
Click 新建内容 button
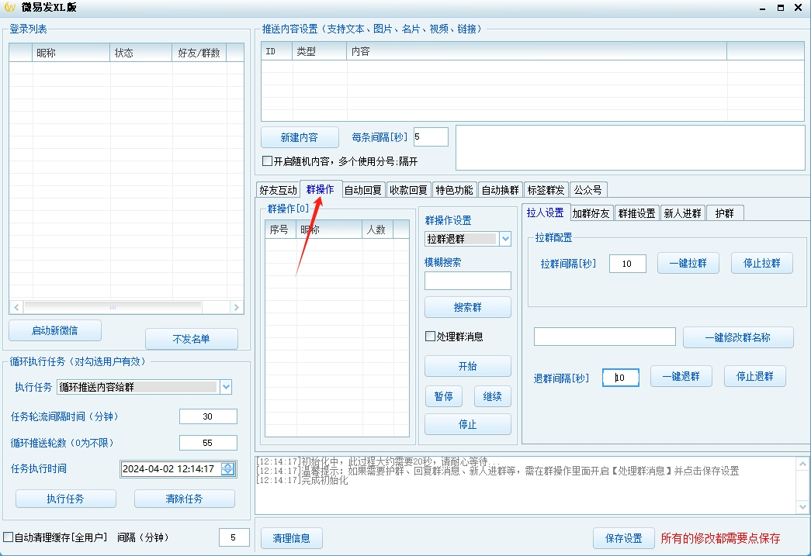tap(300, 137)
